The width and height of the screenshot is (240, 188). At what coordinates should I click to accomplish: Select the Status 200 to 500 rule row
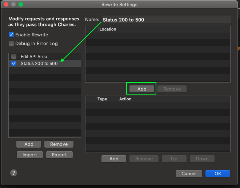45,63
